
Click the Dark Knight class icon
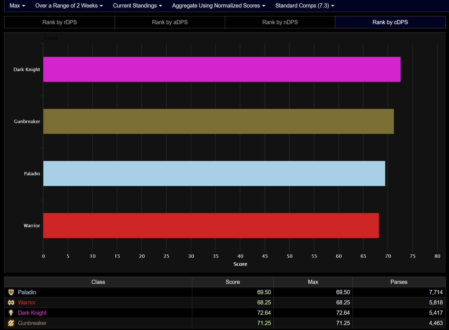11,313
